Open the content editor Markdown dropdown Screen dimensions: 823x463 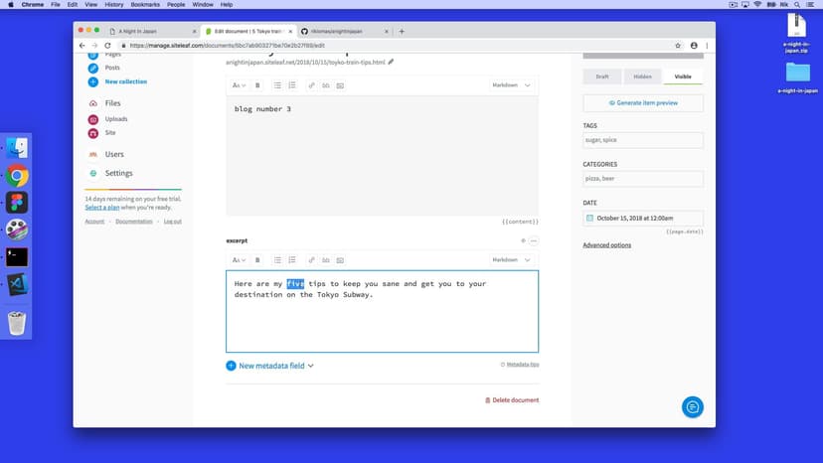(x=512, y=85)
